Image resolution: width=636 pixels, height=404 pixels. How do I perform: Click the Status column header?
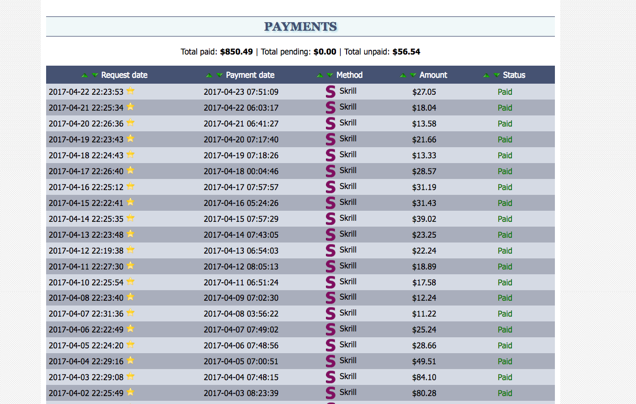[x=514, y=75]
